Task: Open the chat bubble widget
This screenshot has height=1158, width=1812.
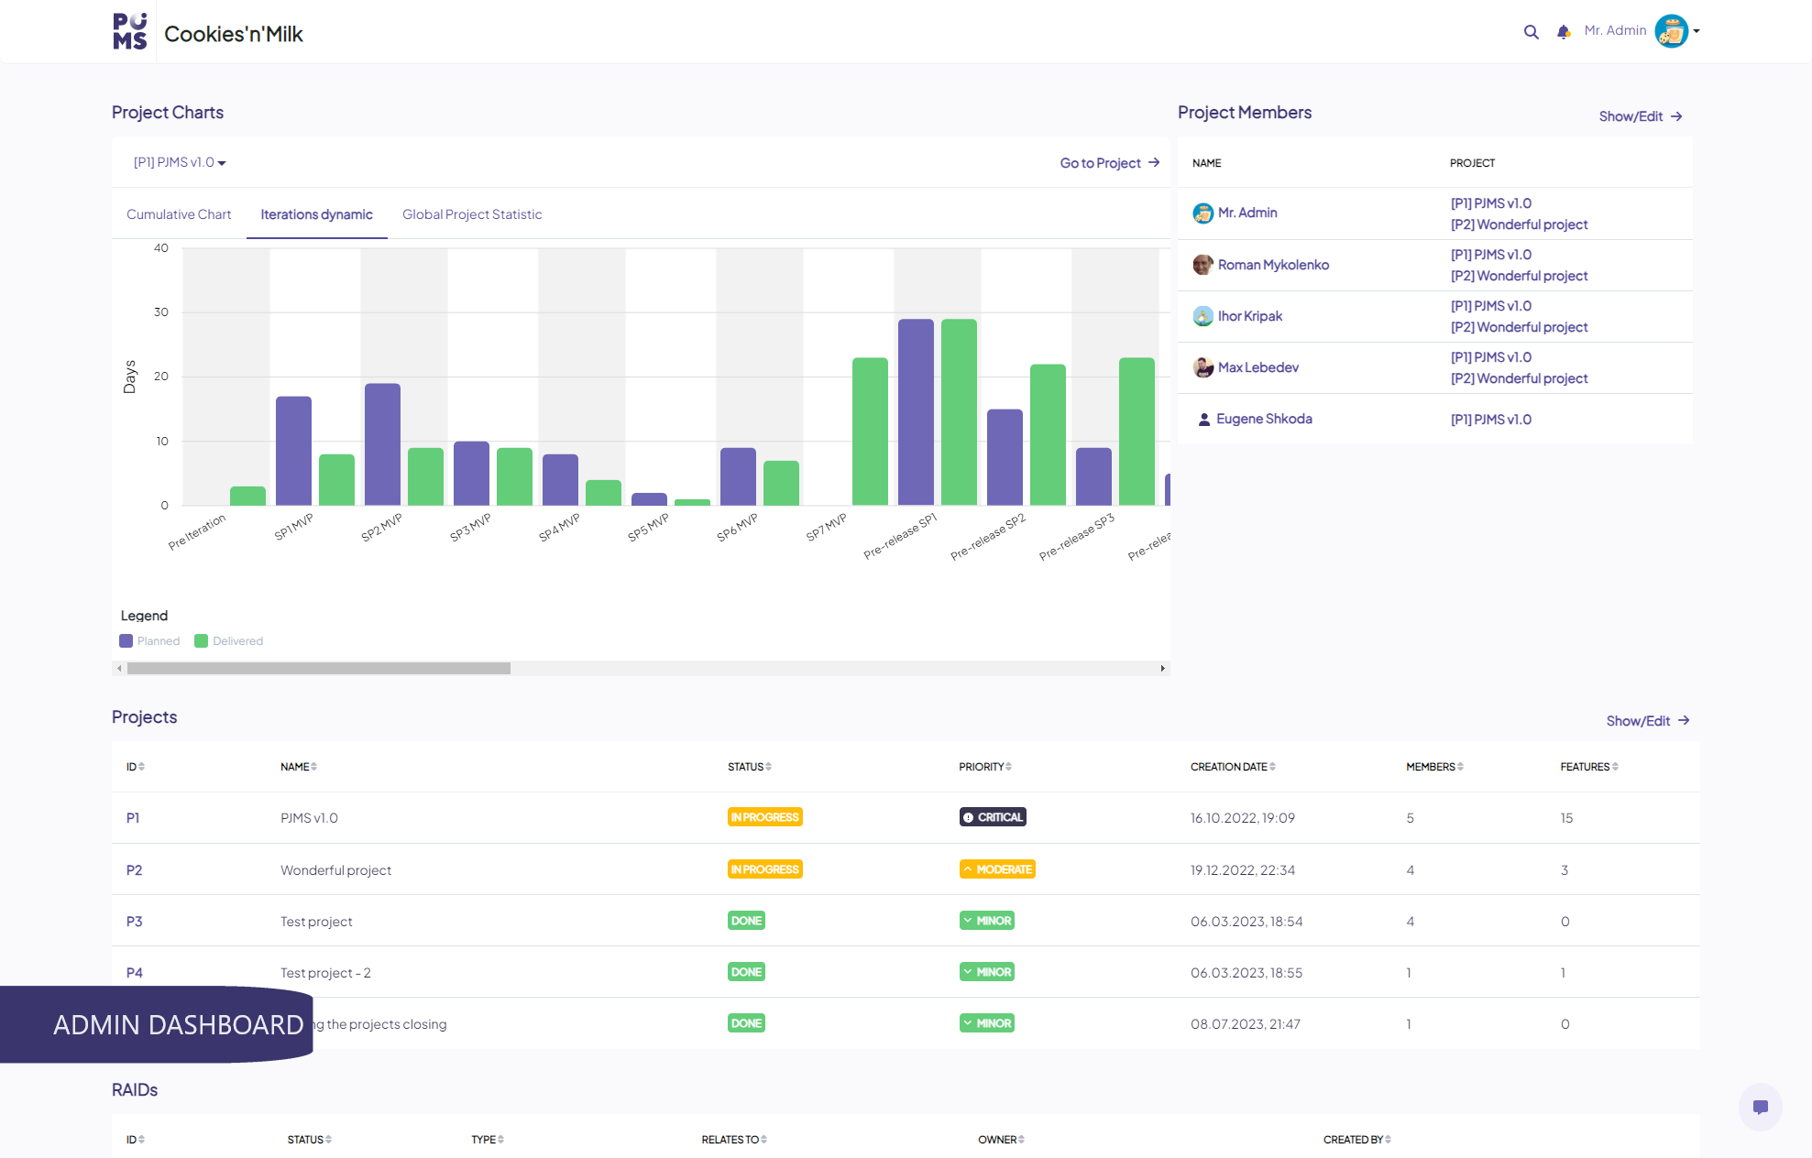Action: pyautogui.click(x=1760, y=1107)
